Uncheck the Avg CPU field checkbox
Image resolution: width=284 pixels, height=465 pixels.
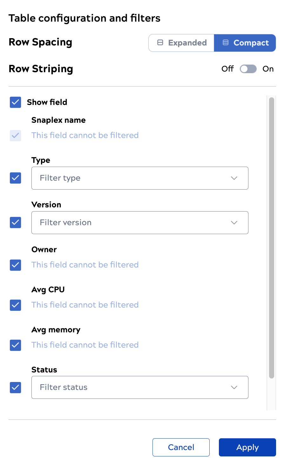[16, 305]
